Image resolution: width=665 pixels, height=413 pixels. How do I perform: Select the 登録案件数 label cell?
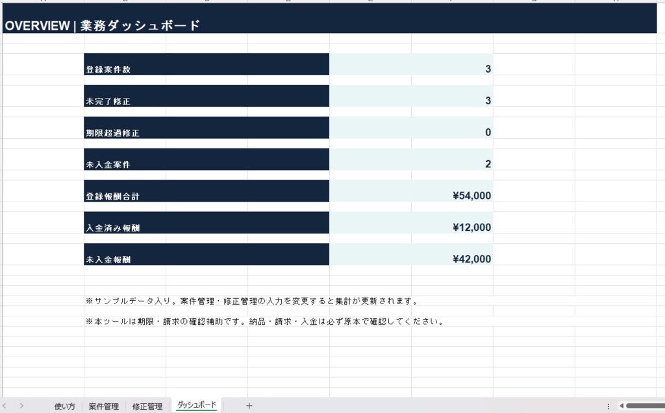point(207,64)
